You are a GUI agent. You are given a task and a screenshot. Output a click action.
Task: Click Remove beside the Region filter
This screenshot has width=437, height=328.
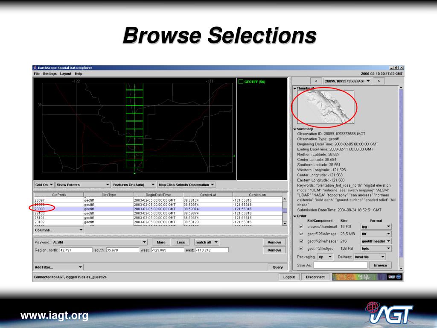(x=274, y=250)
